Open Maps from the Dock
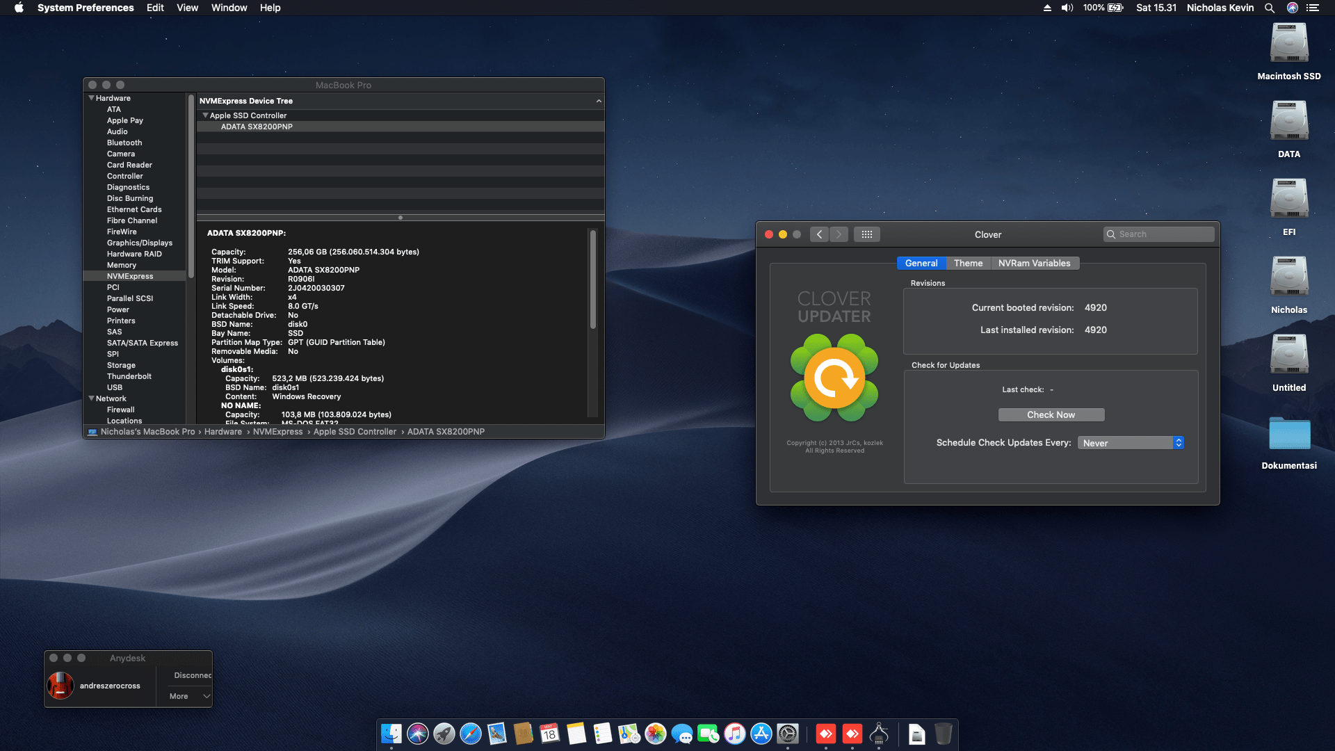 [628, 735]
